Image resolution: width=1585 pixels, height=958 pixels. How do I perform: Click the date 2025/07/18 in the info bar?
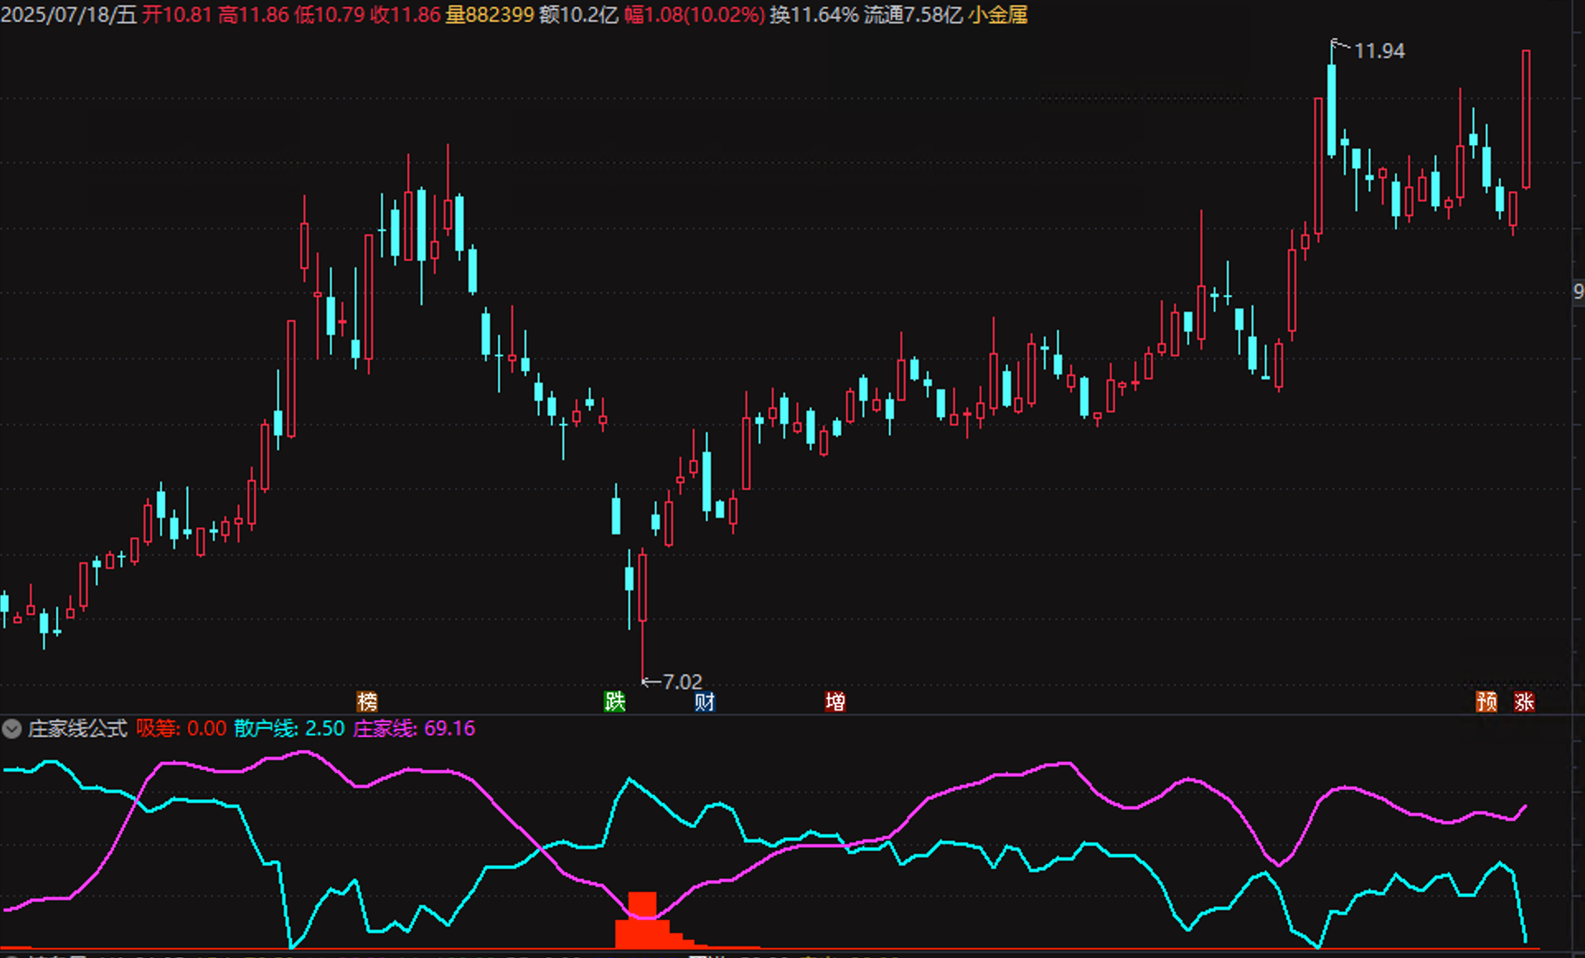point(56,15)
